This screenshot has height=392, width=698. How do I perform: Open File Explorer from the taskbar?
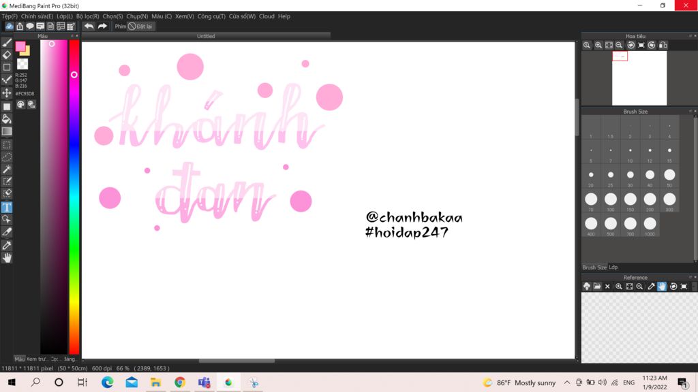pos(155,382)
